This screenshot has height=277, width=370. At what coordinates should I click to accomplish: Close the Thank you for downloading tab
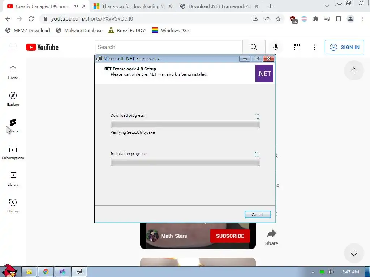click(x=170, y=6)
